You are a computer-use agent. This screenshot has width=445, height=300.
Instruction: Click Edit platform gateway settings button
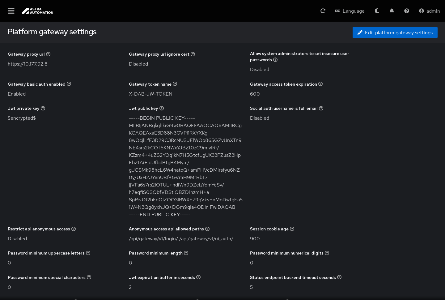[x=395, y=32]
